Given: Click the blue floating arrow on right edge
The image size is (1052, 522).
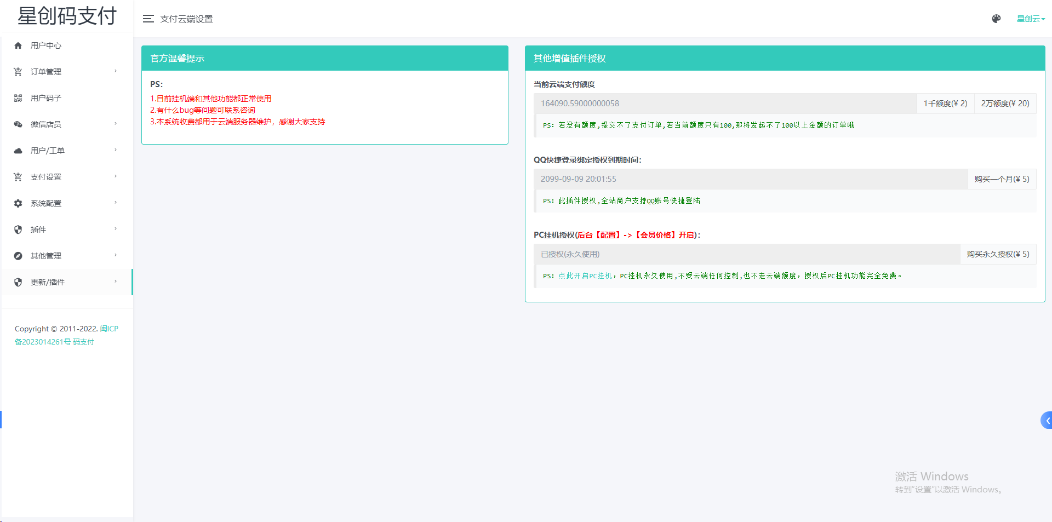Looking at the screenshot, I should point(1047,420).
